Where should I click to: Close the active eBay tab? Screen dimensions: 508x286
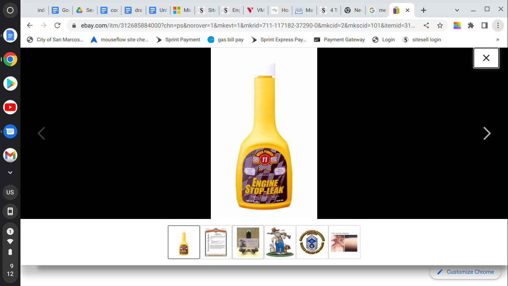tap(407, 10)
